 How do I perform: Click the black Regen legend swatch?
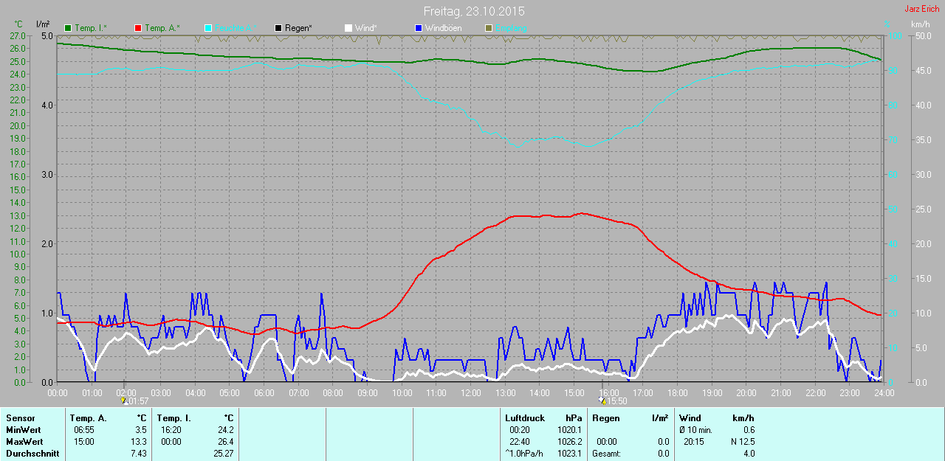tap(278, 28)
